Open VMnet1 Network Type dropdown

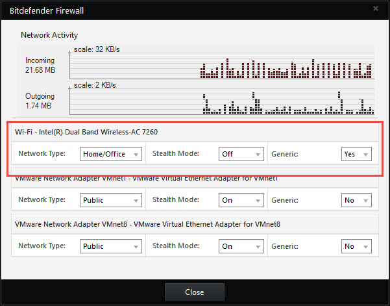(x=111, y=200)
